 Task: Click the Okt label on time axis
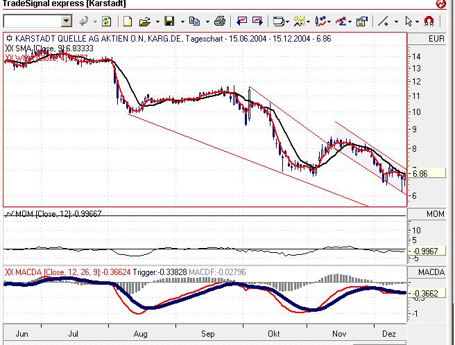273,334
